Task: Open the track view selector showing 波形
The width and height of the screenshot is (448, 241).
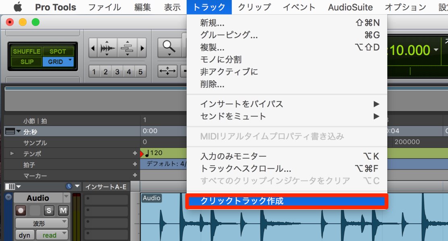Action: (x=42, y=223)
